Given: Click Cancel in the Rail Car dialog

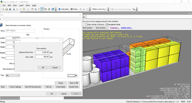Looking at the screenshot, I should click(x=55, y=68).
